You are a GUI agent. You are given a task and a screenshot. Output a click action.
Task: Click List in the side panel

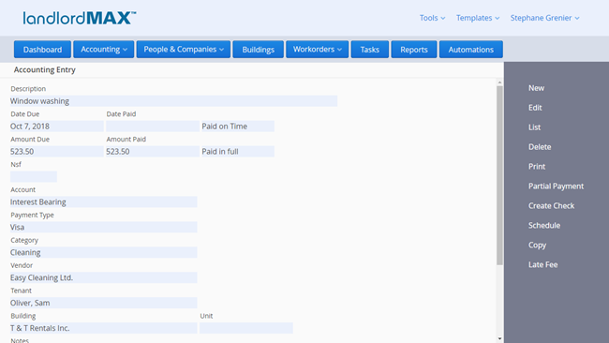coord(534,127)
